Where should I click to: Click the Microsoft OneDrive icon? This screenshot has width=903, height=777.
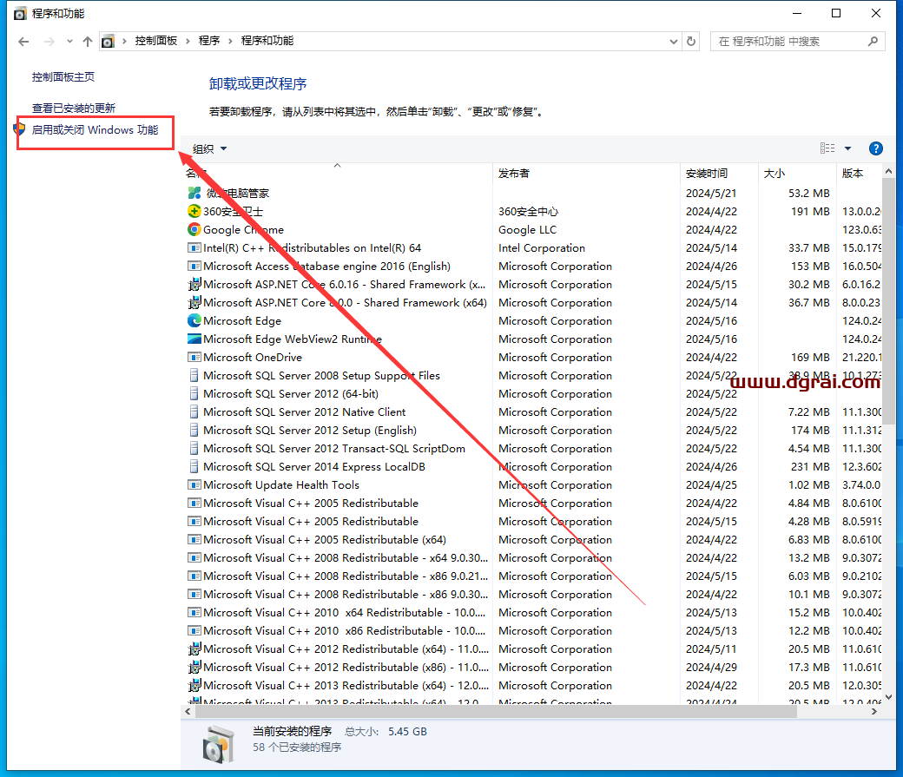coord(194,357)
